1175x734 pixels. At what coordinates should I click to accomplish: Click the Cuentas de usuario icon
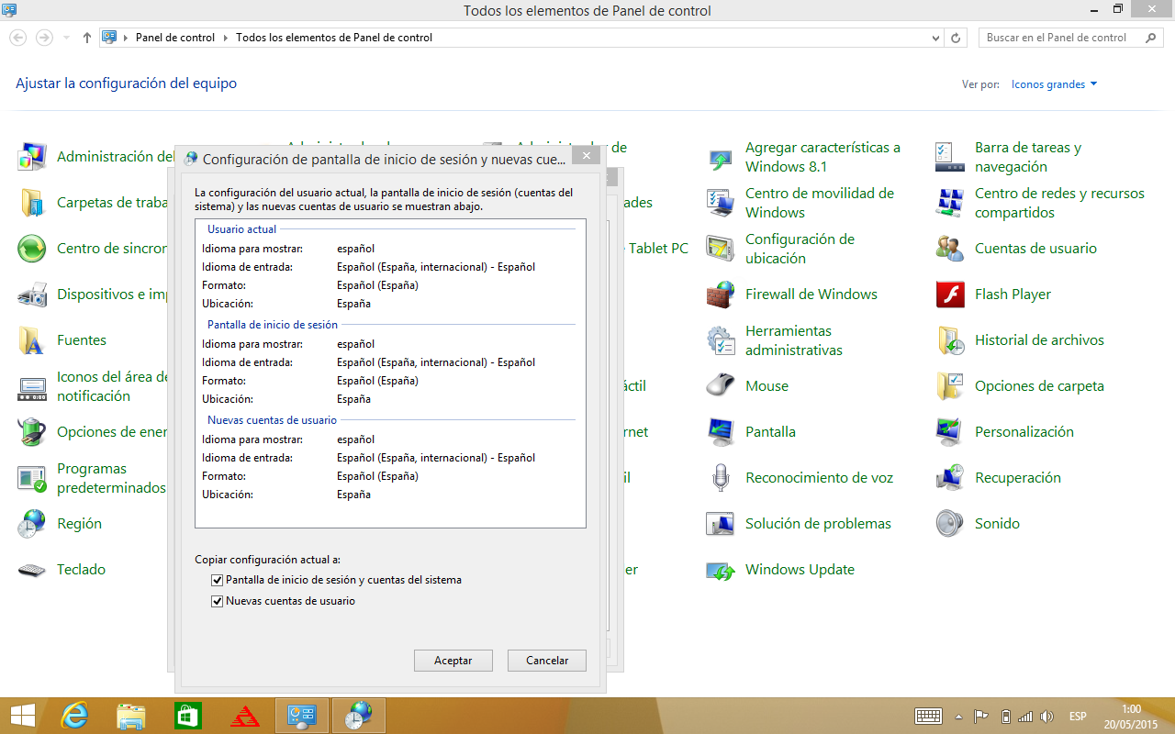coord(950,249)
